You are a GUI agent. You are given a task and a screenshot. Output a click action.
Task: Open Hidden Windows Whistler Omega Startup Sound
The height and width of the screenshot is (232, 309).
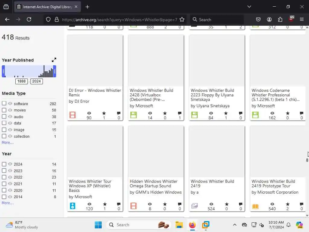pyautogui.click(x=154, y=183)
